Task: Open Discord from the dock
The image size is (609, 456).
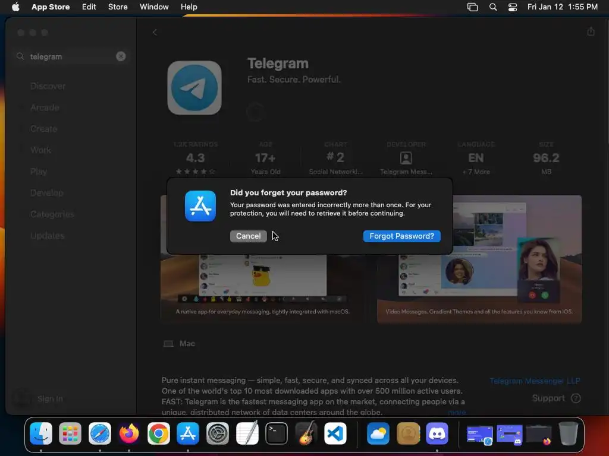Action: click(437, 433)
